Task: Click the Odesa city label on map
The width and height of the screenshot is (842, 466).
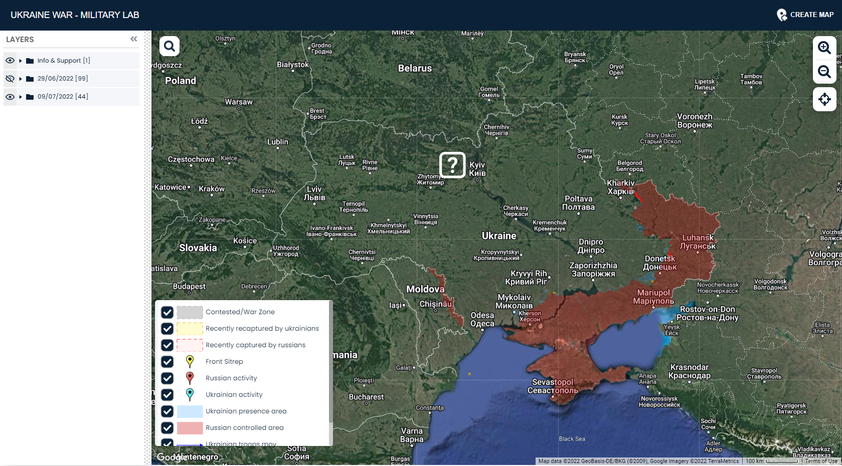Action: pos(482,319)
